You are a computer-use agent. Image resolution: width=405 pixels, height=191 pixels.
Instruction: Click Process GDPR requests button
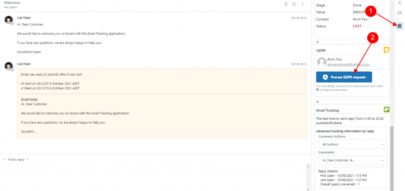pos(344,77)
